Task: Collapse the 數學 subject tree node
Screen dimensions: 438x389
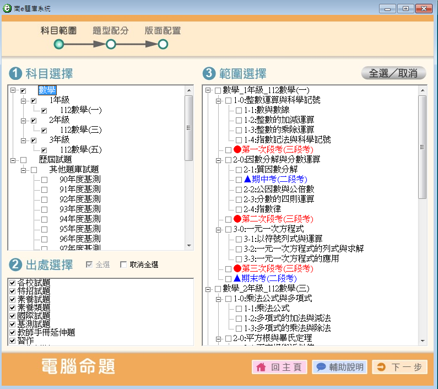Action: coord(13,90)
